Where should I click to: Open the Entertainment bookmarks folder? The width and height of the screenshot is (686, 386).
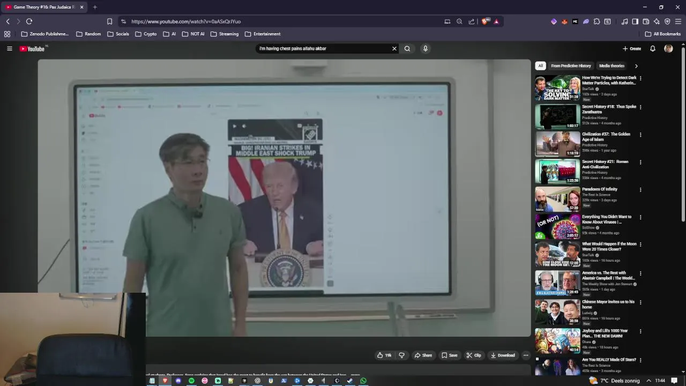point(263,34)
